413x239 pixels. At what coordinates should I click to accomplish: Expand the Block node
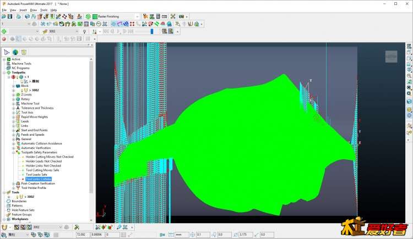(x=13, y=86)
